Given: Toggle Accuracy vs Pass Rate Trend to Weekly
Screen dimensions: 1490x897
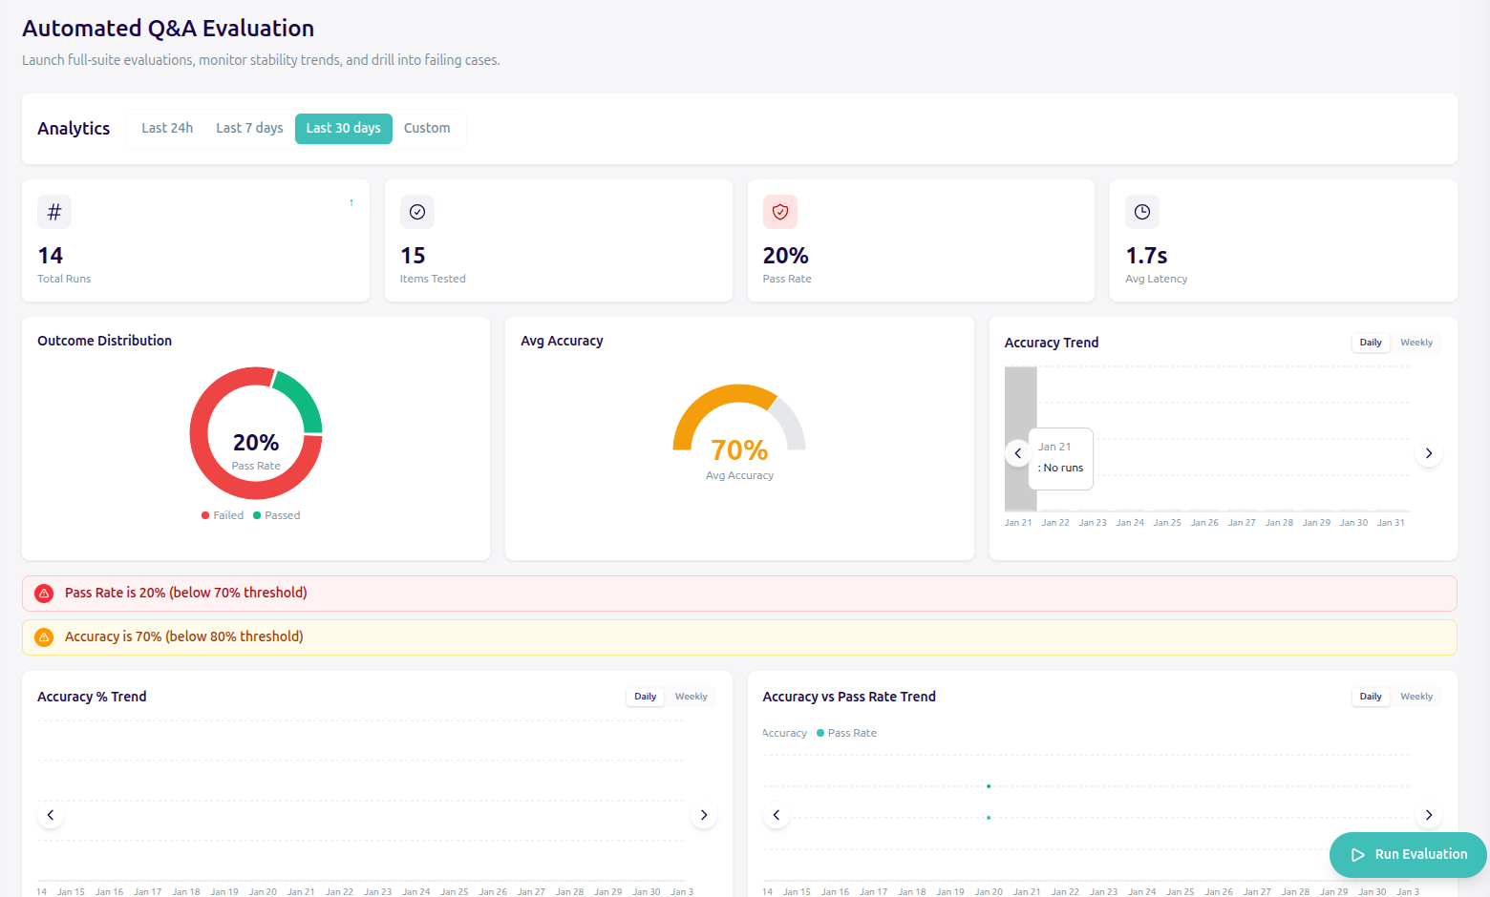Looking at the screenshot, I should [x=1415, y=697].
